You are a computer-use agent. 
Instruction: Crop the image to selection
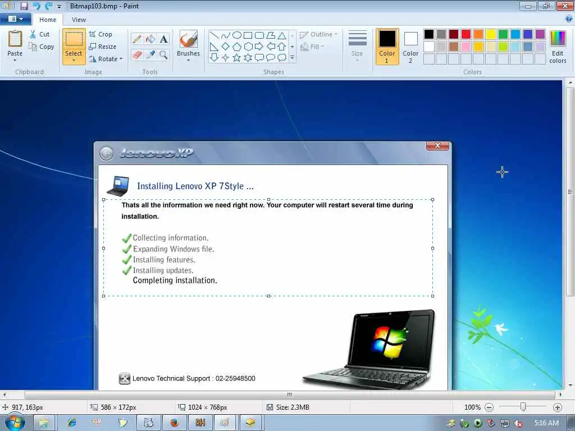coord(101,34)
